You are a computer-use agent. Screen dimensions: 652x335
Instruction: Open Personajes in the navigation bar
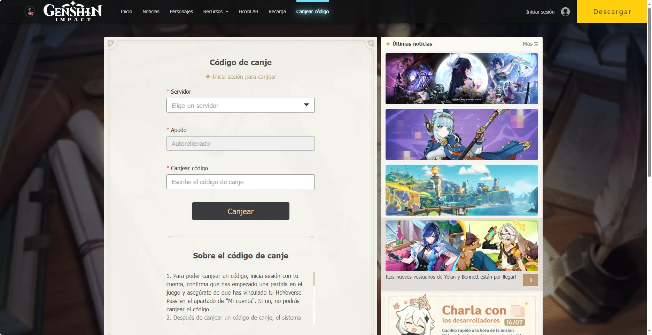[181, 11]
